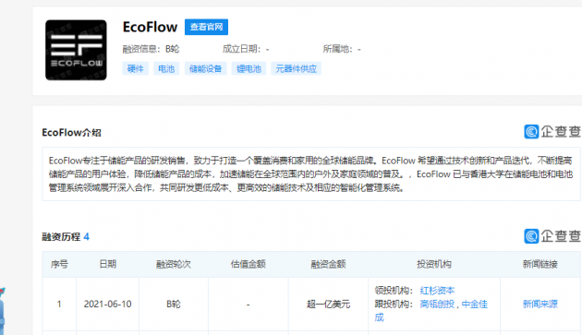This screenshot has width=582, height=335.
Task: Click the 融资金额 column header
Action: [328, 264]
